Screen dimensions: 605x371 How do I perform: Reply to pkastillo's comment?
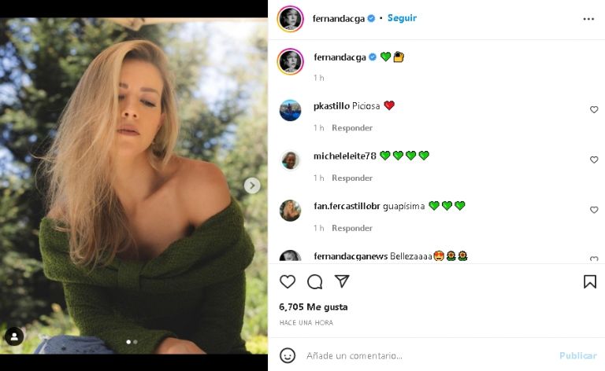tap(351, 128)
